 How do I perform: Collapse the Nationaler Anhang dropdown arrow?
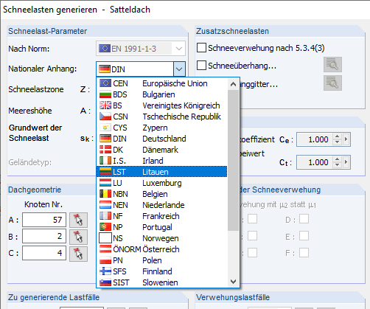coord(179,69)
